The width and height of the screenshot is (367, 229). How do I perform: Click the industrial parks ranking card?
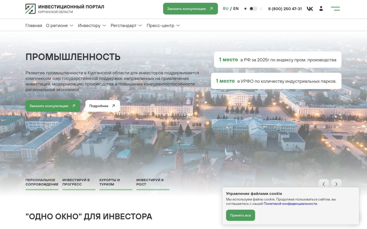tap(276, 81)
